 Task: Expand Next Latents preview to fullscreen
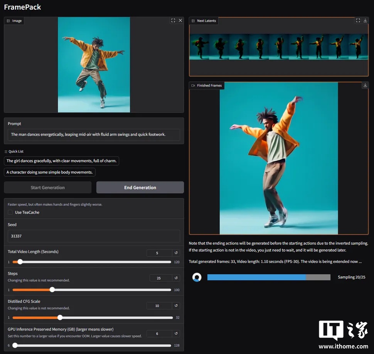click(x=358, y=21)
